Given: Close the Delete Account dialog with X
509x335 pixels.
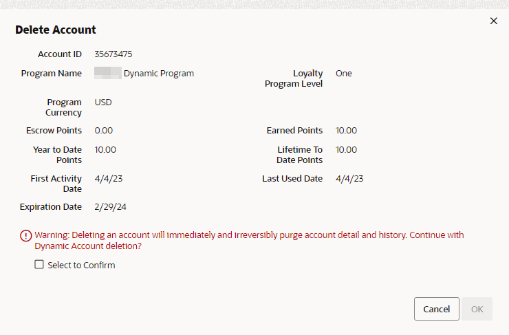Looking at the screenshot, I should [x=493, y=21].
